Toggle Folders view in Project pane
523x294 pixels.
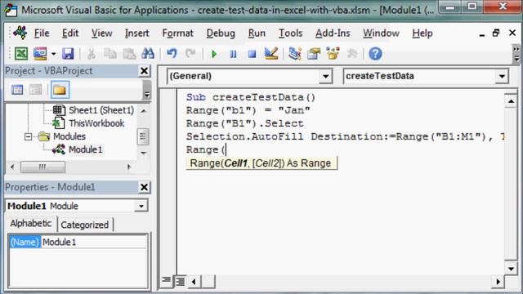[60, 90]
